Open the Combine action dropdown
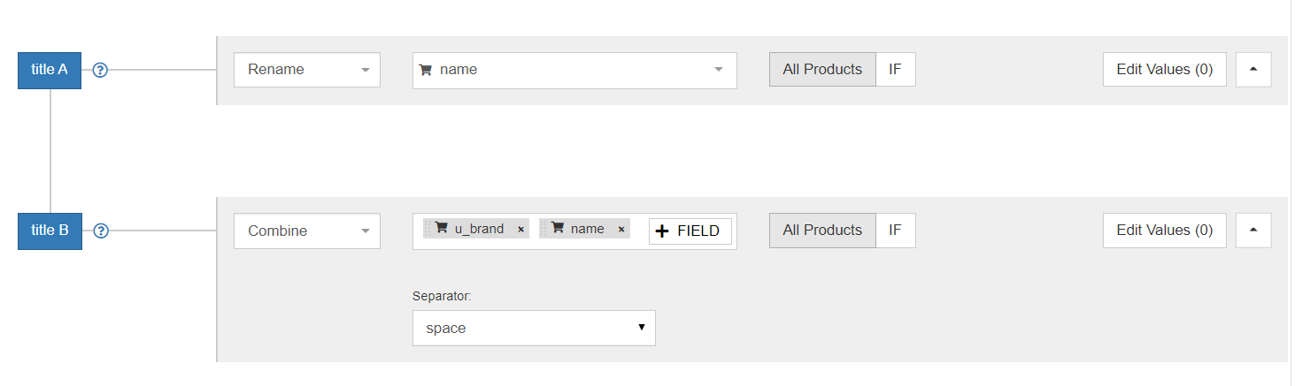 coord(306,231)
